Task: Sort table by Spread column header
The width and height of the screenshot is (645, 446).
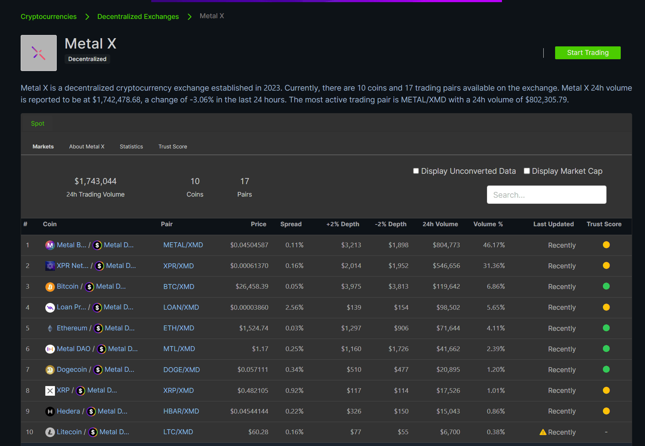Action: 291,224
